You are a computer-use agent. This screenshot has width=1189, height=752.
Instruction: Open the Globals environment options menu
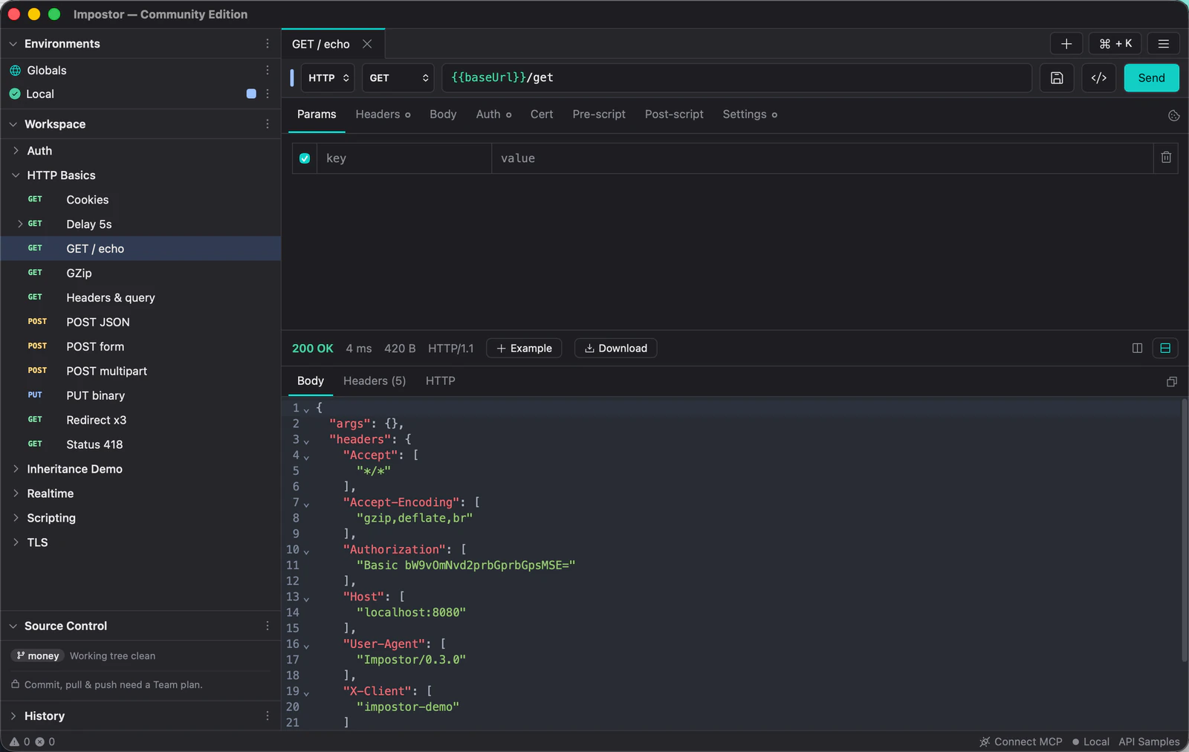pyautogui.click(x=268, y=70)
